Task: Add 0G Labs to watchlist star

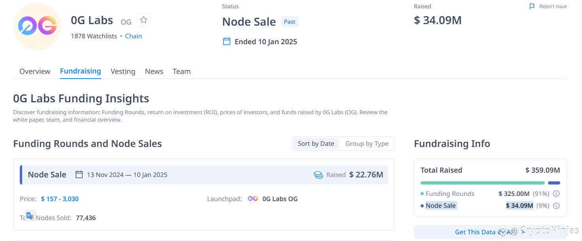Action: pos(144,20)
